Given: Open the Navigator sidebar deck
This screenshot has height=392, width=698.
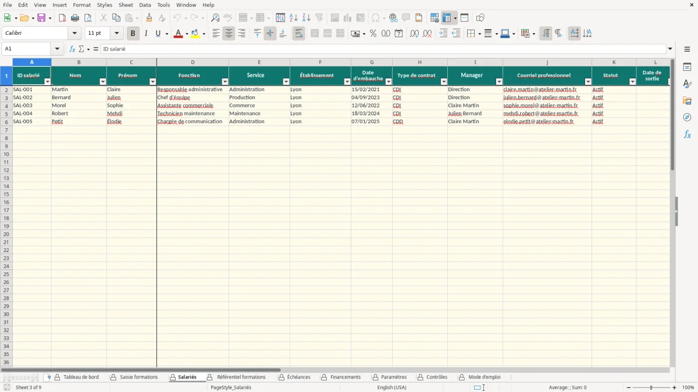Looking at the screenshot, I should pos(687,117).
